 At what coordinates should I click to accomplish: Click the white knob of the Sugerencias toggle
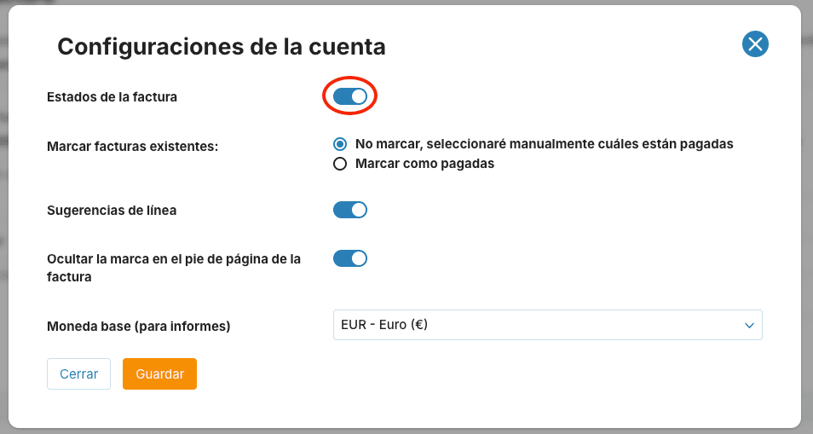coord(359,210)
